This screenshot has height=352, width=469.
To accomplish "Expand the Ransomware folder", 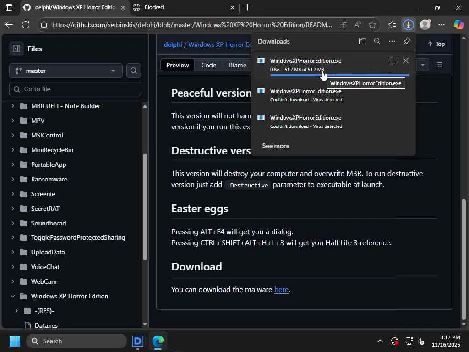I will click(x=13, y=179).
